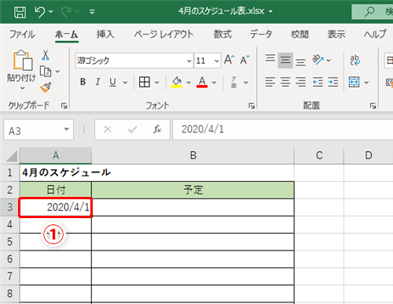Click the Align Right icon
The image size is (393, 304).
[301, 82]
